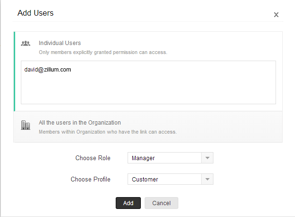Click 'Only members explicitly granted permission' description
The width and height of the screenshot is (295, 217).
pyautogui.click(x=103, y=52)
